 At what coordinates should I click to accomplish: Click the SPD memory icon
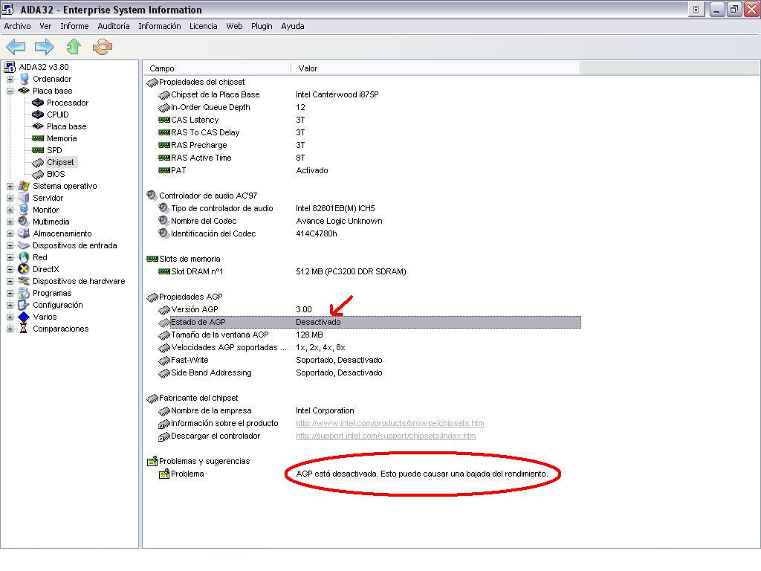click(x=38, y=150)
